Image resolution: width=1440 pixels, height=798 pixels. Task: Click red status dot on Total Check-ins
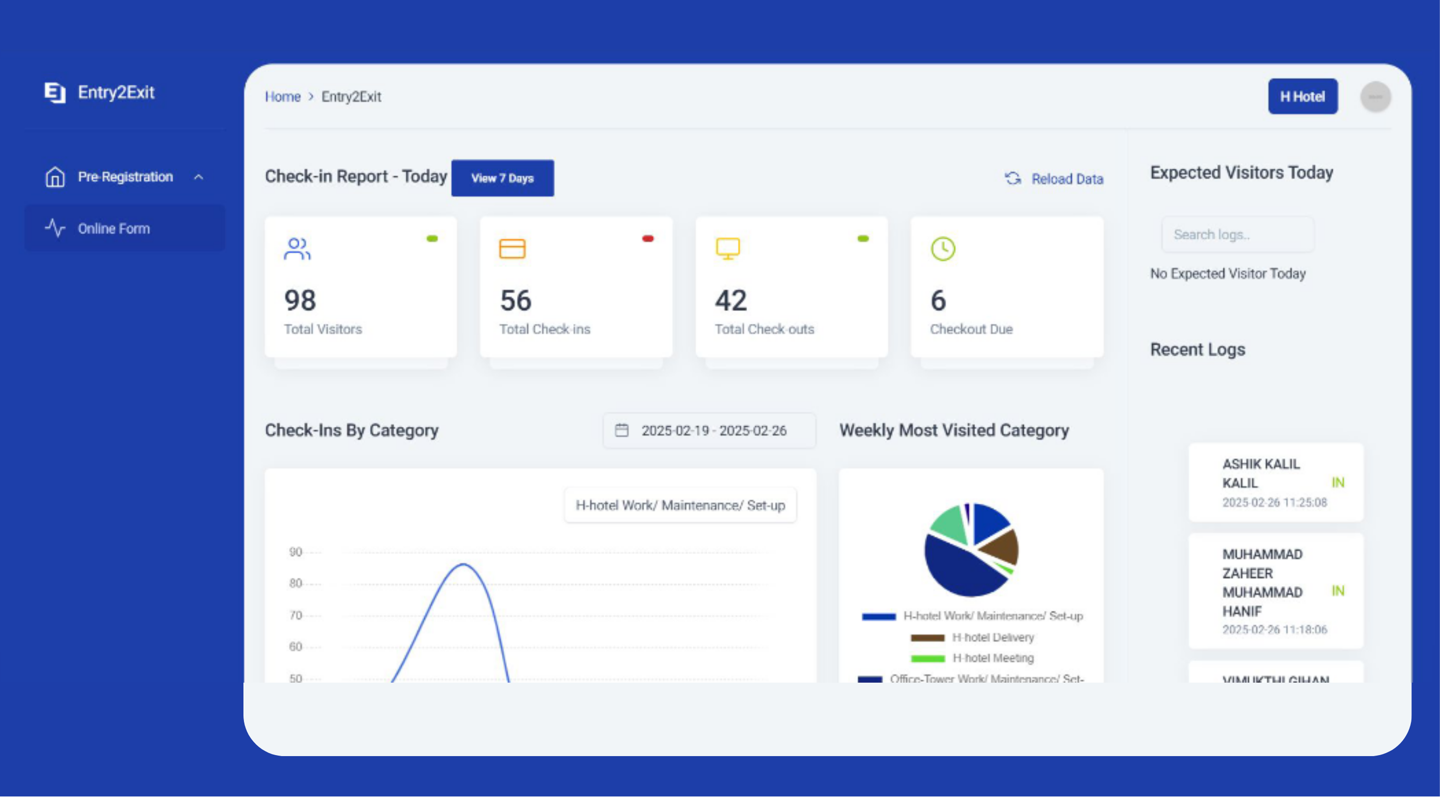click(648, 239)
